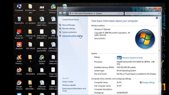
Task: Open System protection
Action: tap(69, 32)
